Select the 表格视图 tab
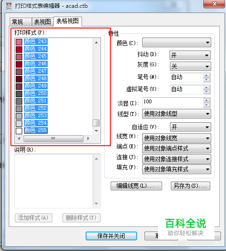The height and width of the screenshot is (251, 226). coord(68,21)
